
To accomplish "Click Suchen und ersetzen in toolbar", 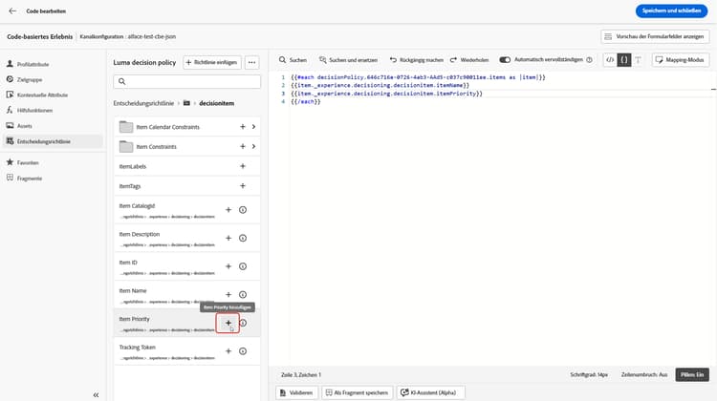I will click(x=348, y=60).
